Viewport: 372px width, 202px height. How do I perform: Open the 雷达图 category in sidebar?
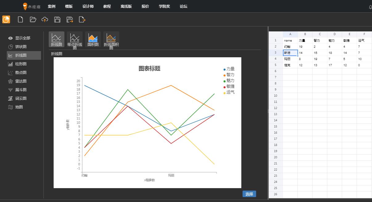21,81
